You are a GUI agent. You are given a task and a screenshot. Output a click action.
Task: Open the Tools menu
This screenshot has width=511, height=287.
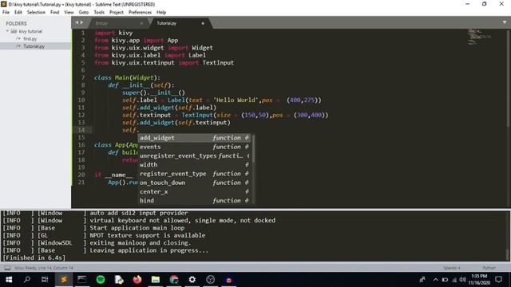coord(99,13)
